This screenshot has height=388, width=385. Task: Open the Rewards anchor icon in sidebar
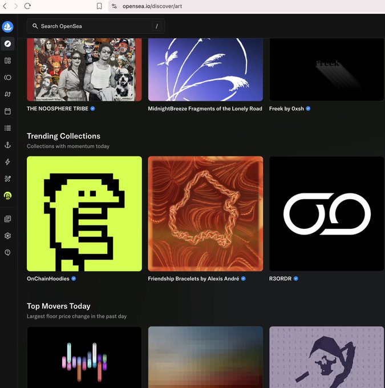[x=7, y=145]
